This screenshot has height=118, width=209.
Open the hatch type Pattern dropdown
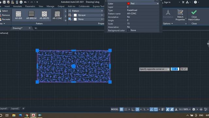[x=87, y=11]
